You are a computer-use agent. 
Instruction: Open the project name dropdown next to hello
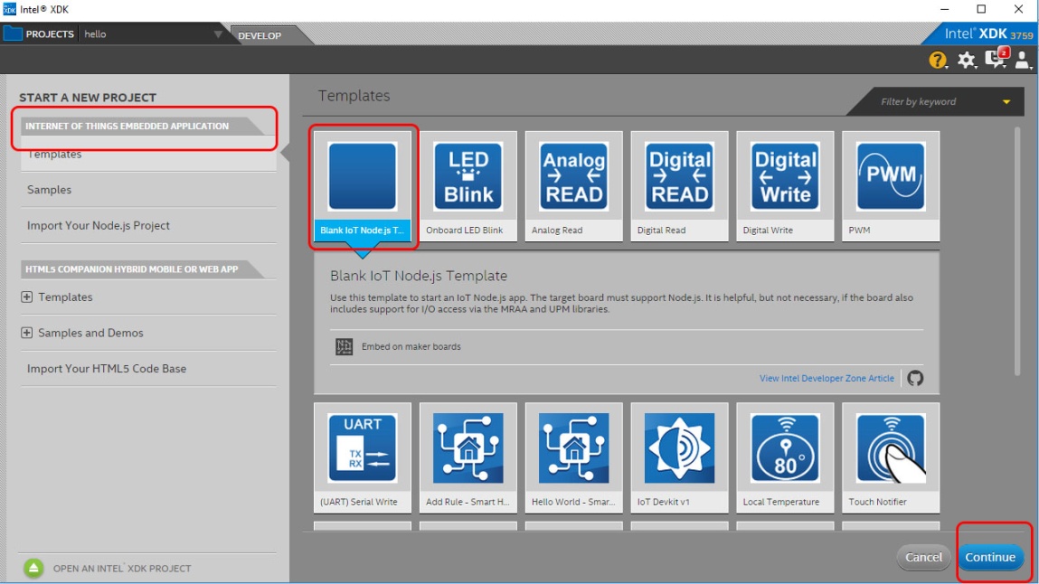[x=218, y=34]
